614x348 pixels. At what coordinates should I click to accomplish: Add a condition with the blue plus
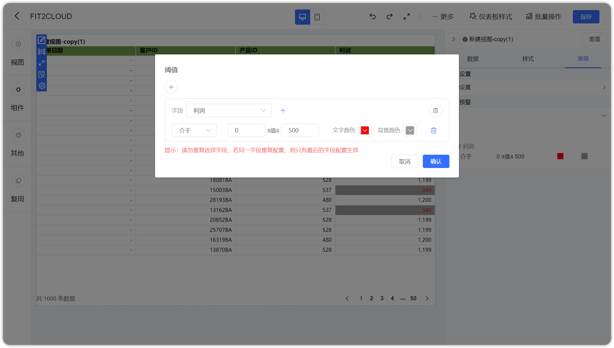pyautogui.click(x=283, y=110)
